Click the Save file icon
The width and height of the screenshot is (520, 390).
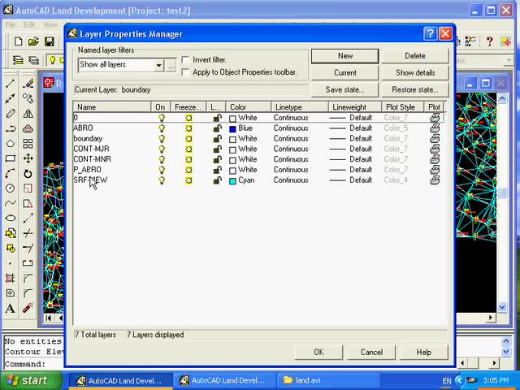[50, 41]
